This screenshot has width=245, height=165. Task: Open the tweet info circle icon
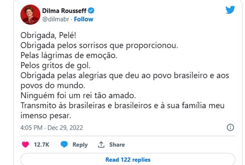coord(230,128)
